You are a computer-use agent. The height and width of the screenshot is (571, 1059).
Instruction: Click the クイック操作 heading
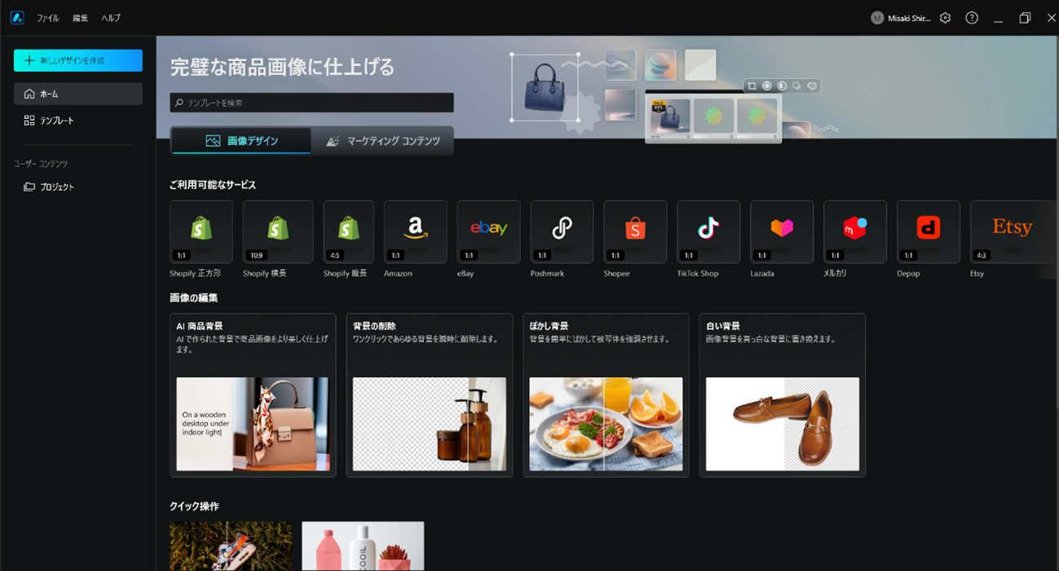tap(194, 507)
